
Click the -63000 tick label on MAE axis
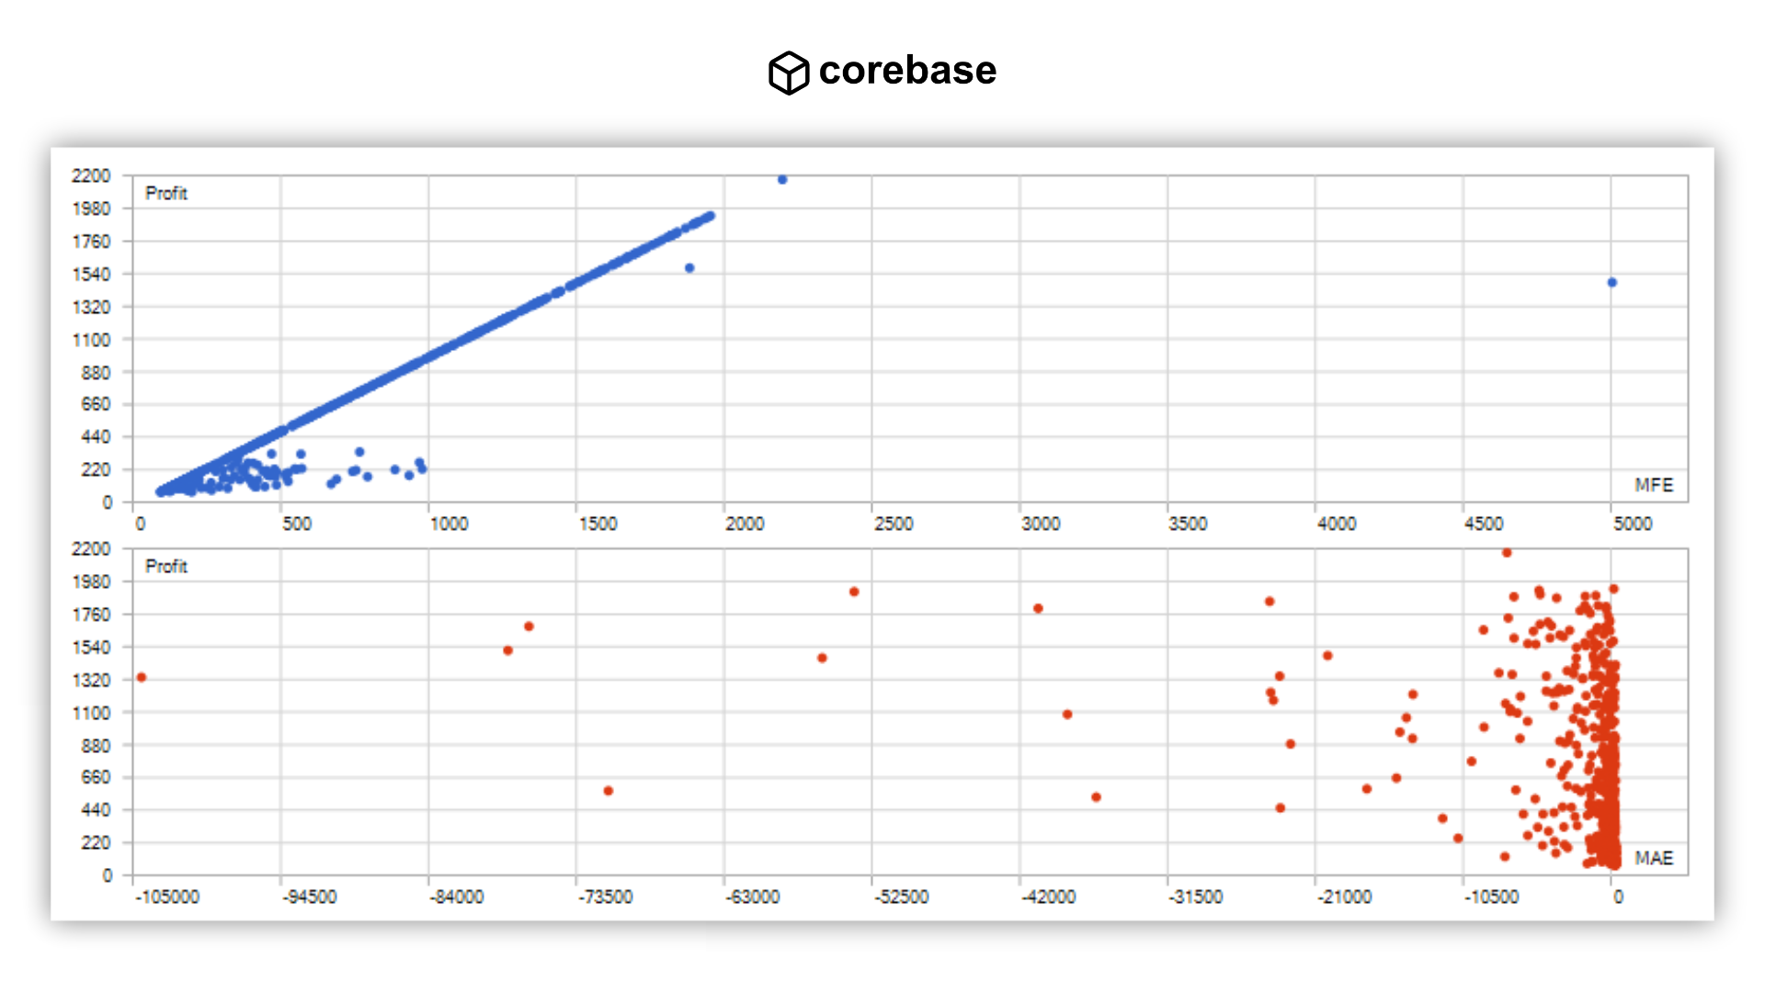[x=752, y=896]
